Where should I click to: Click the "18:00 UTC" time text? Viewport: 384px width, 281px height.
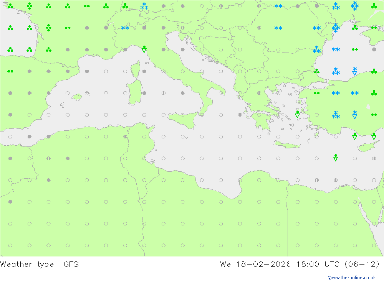pos(318,265)
